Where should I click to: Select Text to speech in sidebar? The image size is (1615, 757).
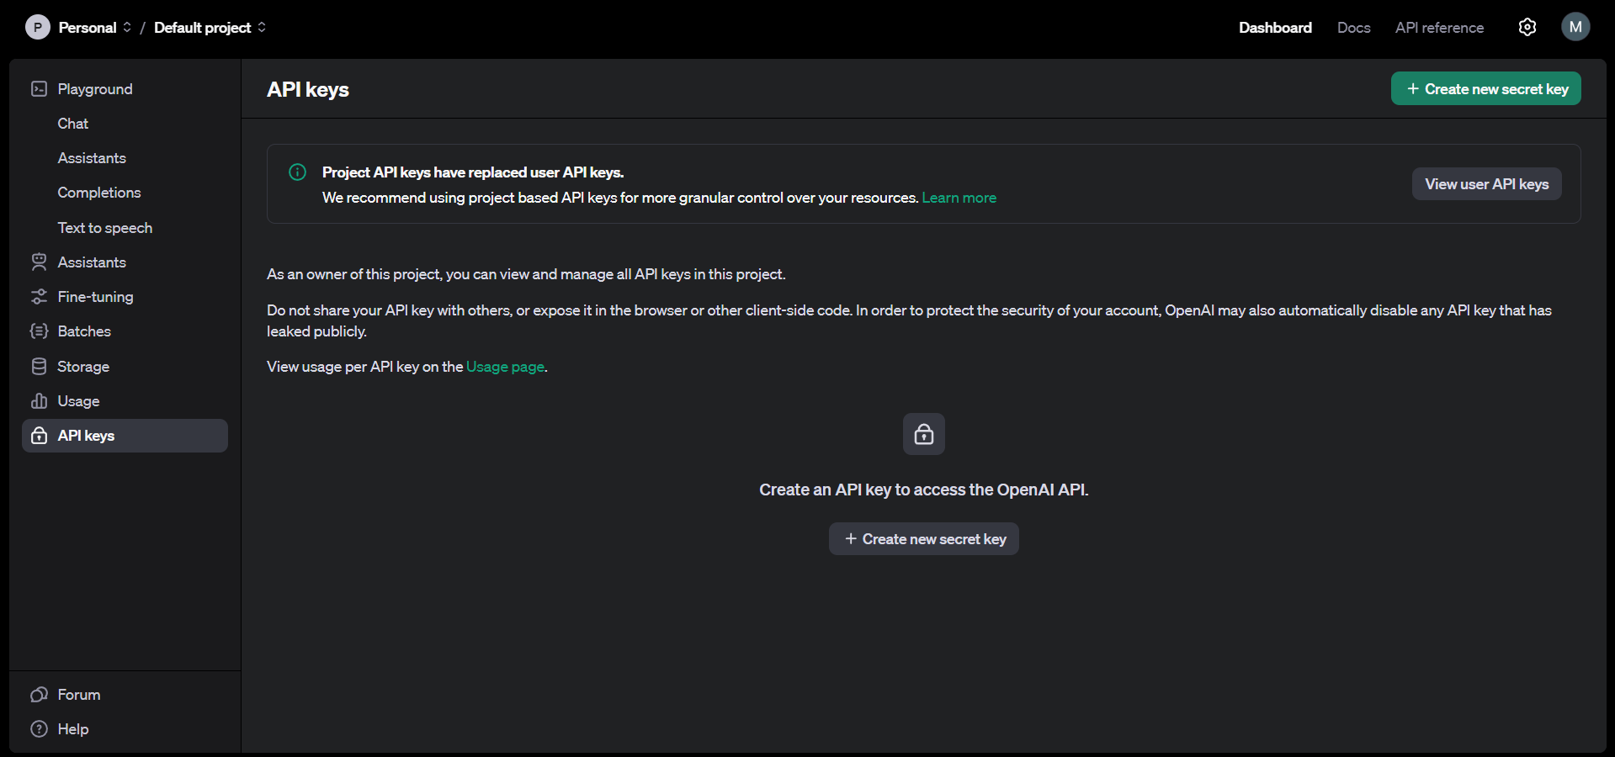105,228
